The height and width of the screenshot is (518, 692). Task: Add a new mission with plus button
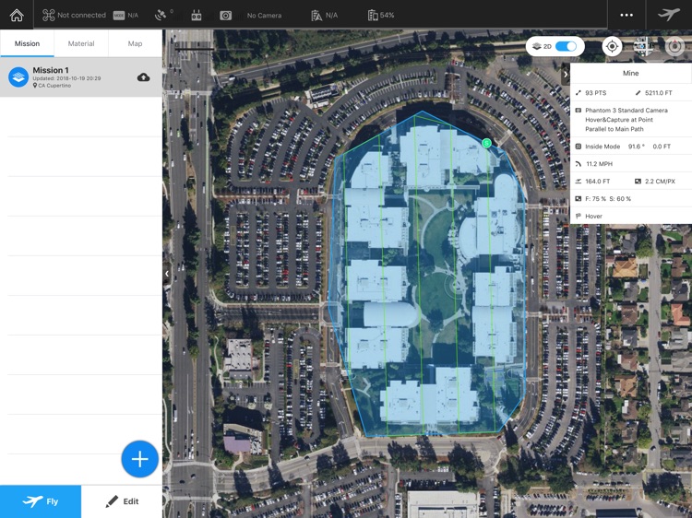pos(140,459)
